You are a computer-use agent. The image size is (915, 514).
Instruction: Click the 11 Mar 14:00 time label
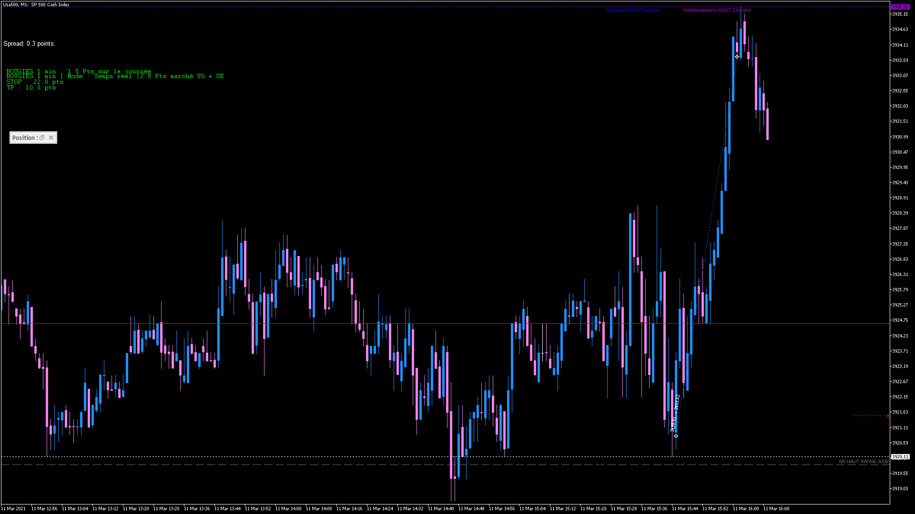(x=288, y=508)
